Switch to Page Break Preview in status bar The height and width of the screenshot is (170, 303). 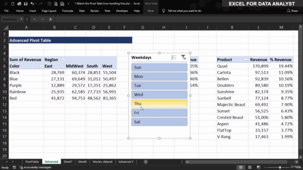(258, 167)
